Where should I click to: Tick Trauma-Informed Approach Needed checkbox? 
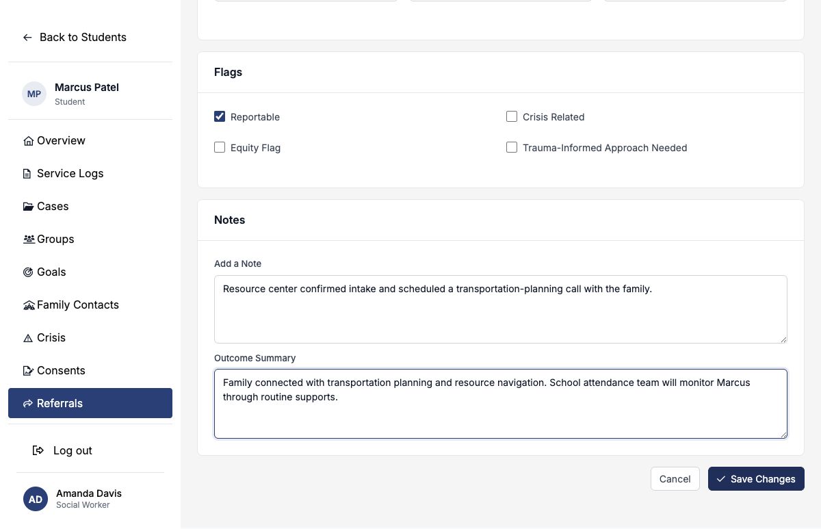pyautogui.click(x=512, y=147)
